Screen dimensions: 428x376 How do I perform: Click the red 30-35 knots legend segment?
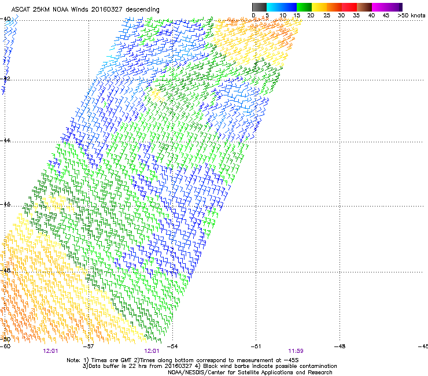(349, 7)
